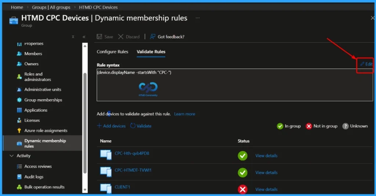Open the Learn more link
This screenshot has width=376, height=196.
tap(184, 114)
